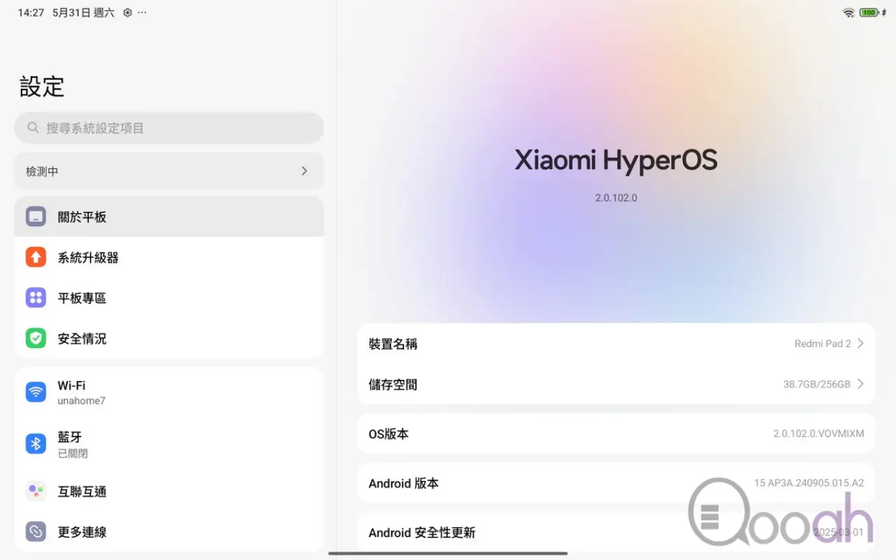Open the 更多連線 link icon
The height and width of the screenshot is (560, 896).
point(36,532)
